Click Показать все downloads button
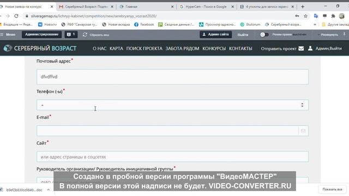The image size is (349, 196). [332, 189]
